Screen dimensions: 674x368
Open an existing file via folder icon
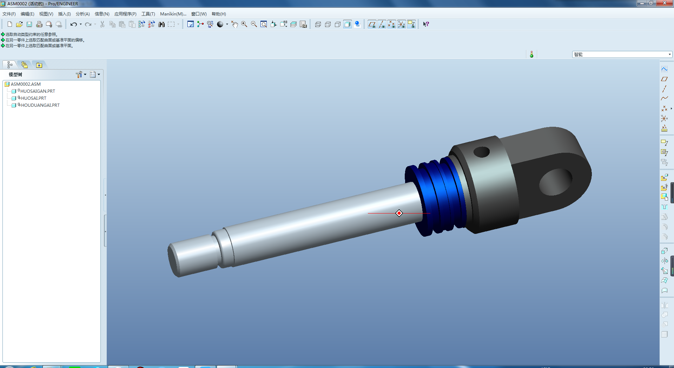tap(19, 24)
